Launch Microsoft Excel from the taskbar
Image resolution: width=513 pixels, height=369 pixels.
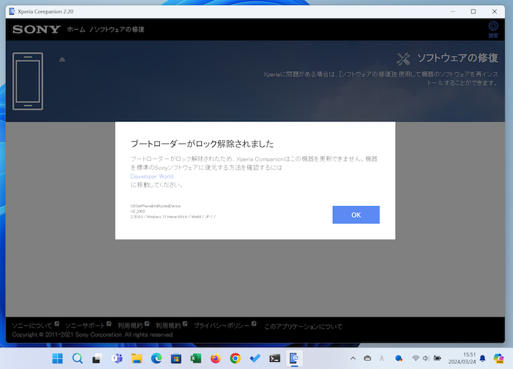[196, 358]
